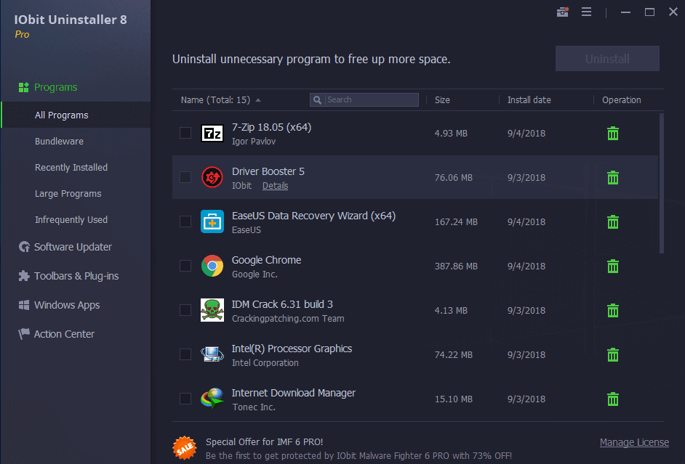
Task: Open the Manage License link
Action: tap(634, 442)
